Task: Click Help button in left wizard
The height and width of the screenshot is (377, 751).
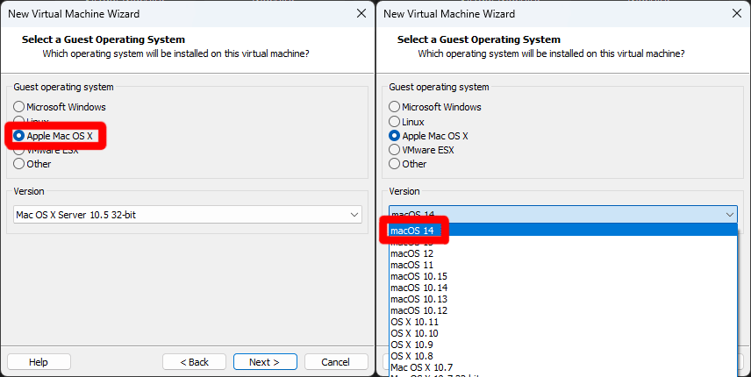Action: point(39,362)
